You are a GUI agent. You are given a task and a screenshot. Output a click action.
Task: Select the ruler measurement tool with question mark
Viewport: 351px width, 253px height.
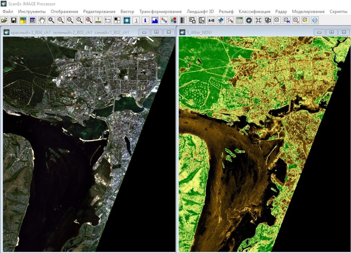[x=98, y=20]
